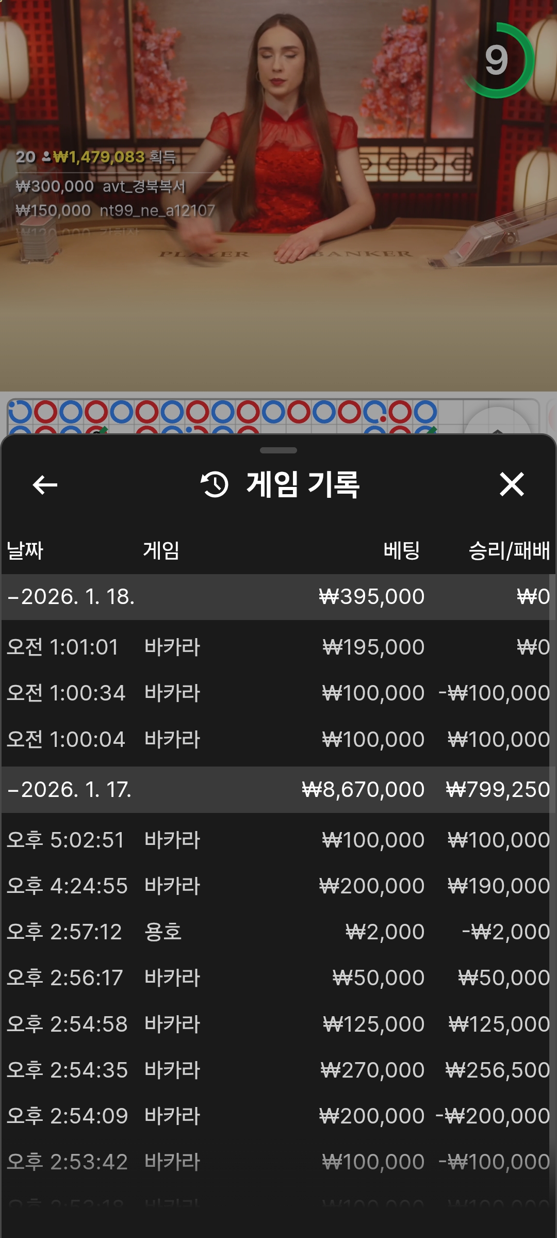Image resolution: width=557 pixels, height=1238 pixels.
Task: Open the 오전 1:00:34 바카라 record
Action: [278, 693]
